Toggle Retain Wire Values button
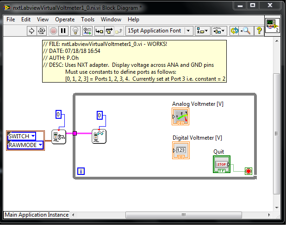 87,31
